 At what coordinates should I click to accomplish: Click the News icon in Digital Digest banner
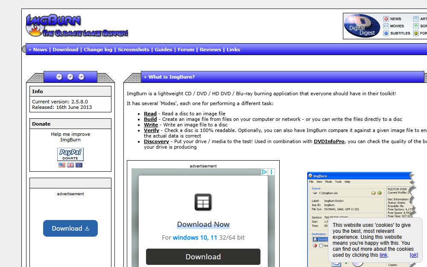pyautogui.click(x=386, y=19)
